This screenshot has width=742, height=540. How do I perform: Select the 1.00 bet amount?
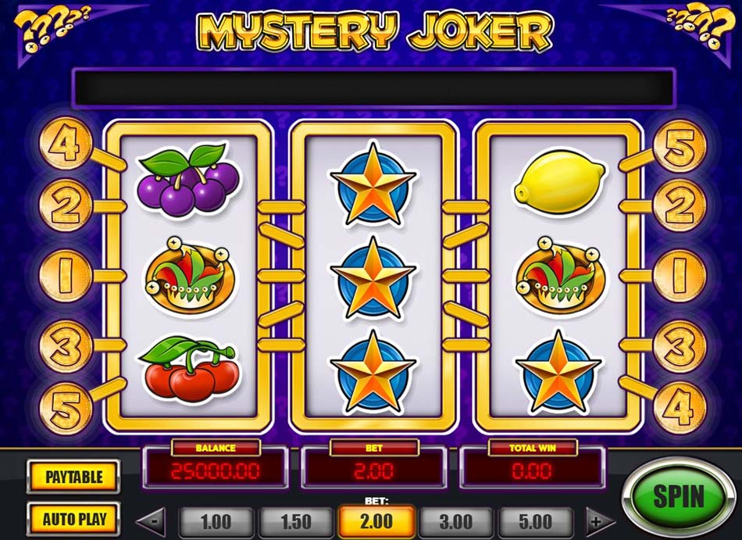216,521
